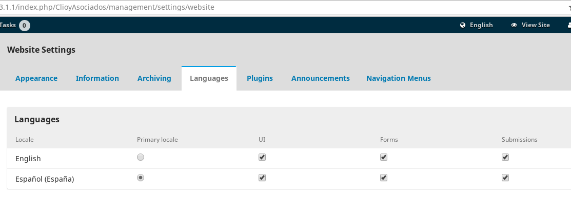Go to the Announcements tab
Viewport: 571px width, 198px height.
tap(321, 78)
